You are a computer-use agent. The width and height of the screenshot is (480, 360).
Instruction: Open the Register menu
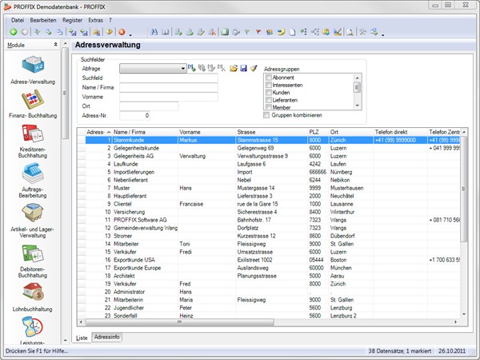pos(72,20)
